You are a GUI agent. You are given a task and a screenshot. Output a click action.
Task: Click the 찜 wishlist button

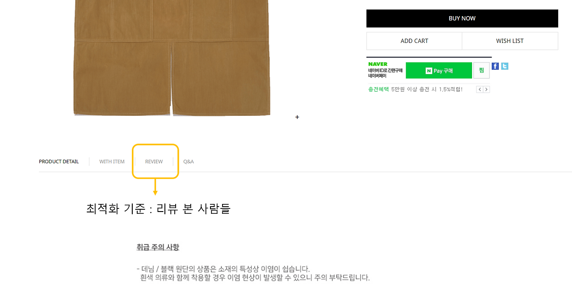point(481,71)
